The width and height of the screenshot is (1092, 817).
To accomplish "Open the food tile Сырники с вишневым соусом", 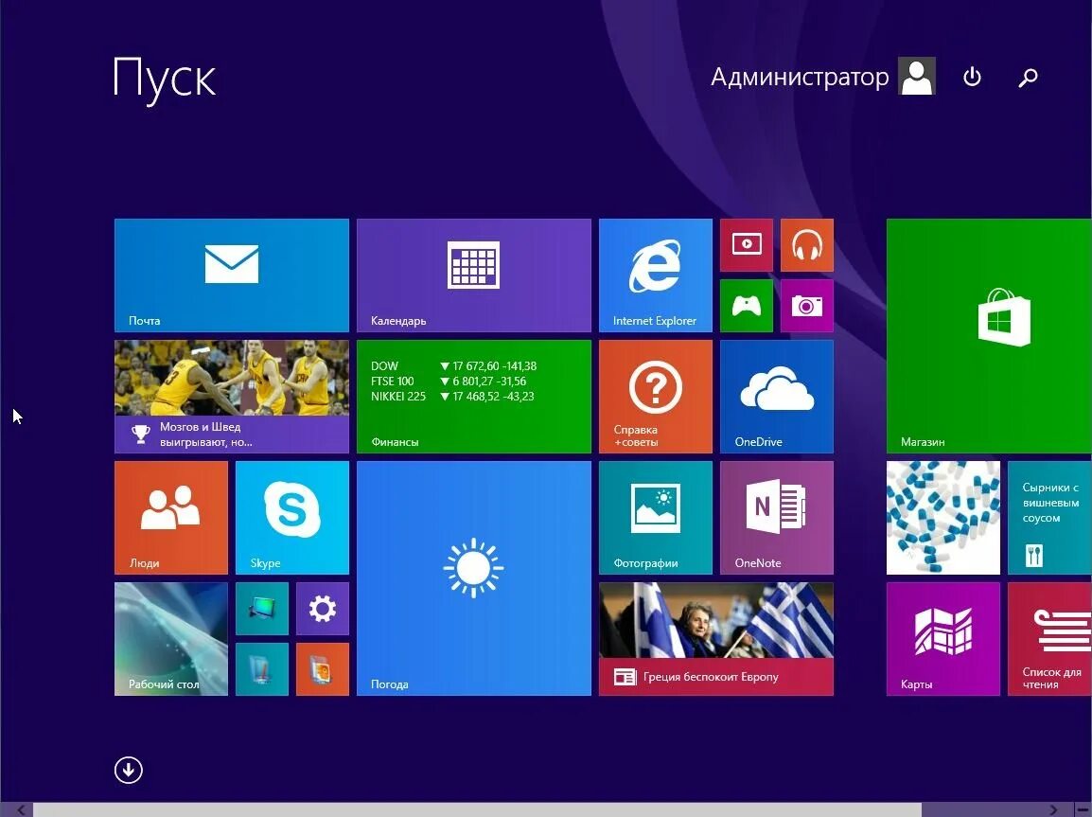I will point(1049,518).
